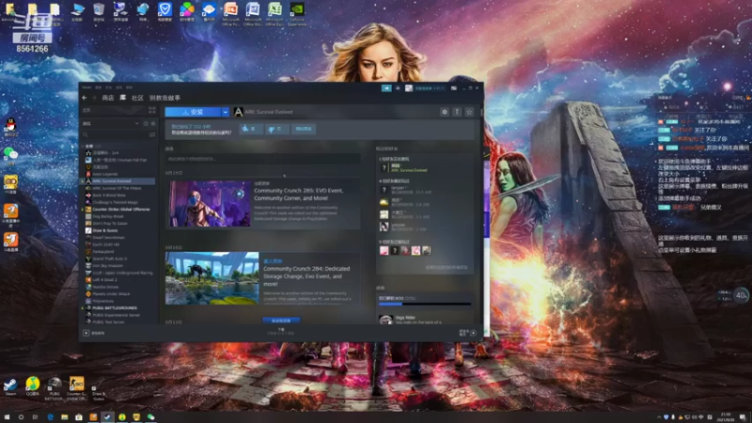Viewport: 752px width, 423px height.
Task: Click the later button beside thumbs down
Action: point(303,129)
